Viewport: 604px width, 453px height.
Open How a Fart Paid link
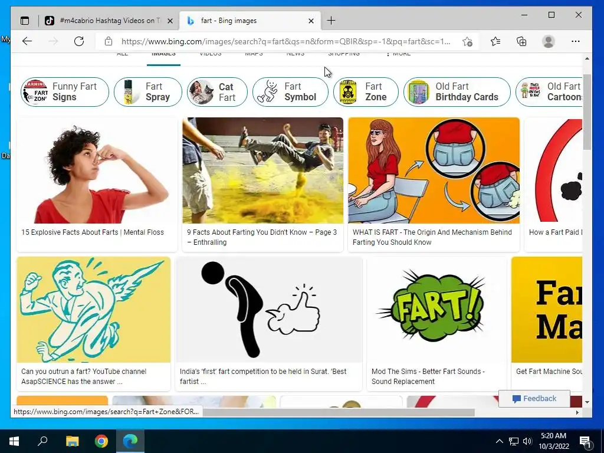pos(556,232)
